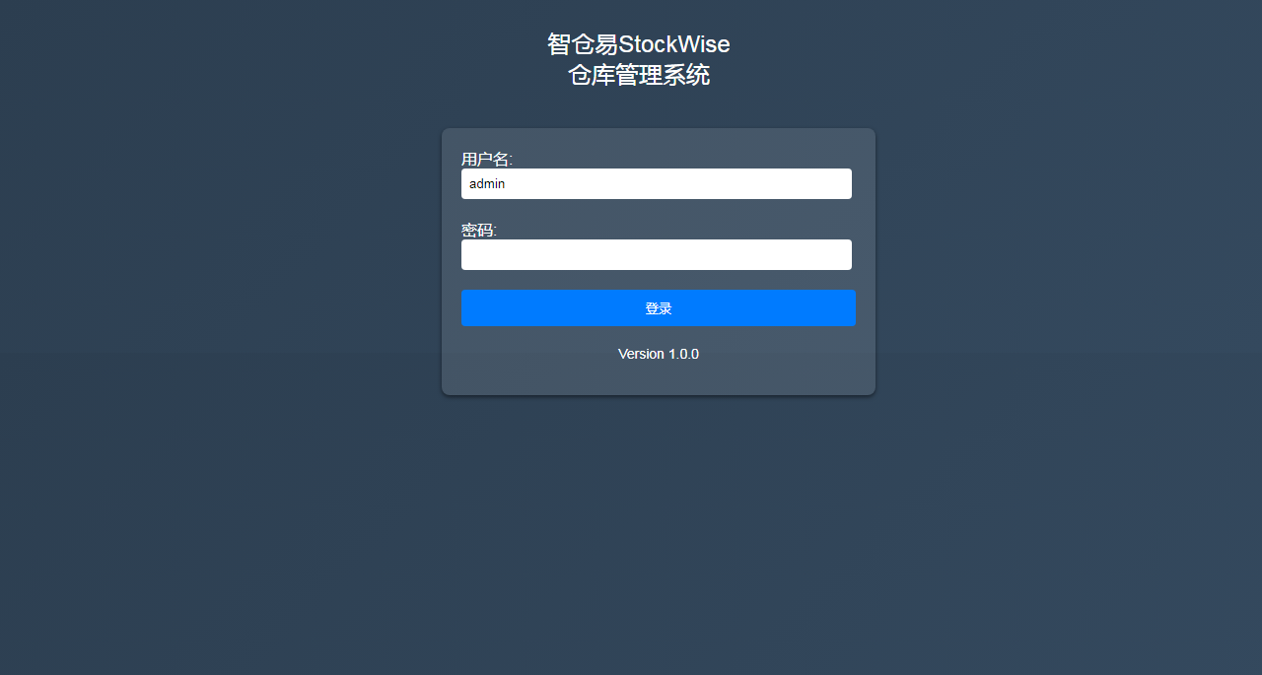This screenshot has height=675, width=1262.
Task: Submit the form with the blue button
Action: pyautogui.click(x=658, y=307)
